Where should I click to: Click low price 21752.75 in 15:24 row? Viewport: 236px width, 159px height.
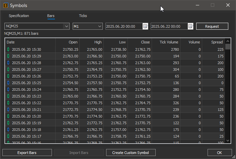[x=119, y=90]
